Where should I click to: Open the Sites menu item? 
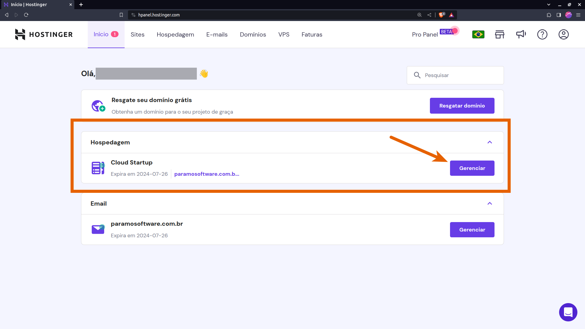click(137, 34)
